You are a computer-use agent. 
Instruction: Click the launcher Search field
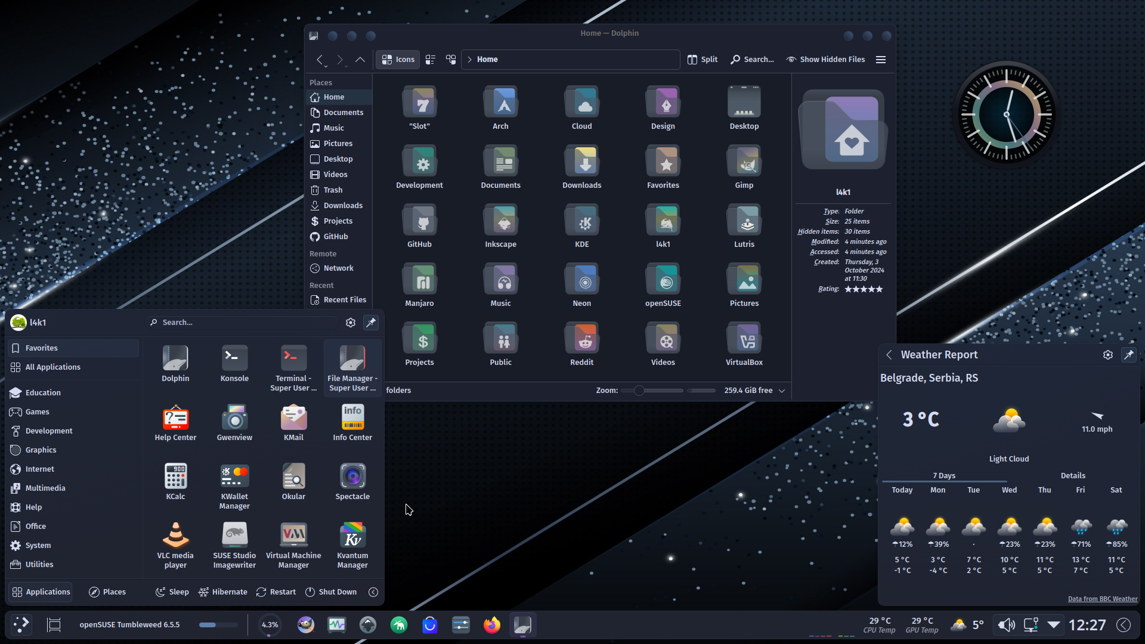pyautogui.click(x=243, y=323)
